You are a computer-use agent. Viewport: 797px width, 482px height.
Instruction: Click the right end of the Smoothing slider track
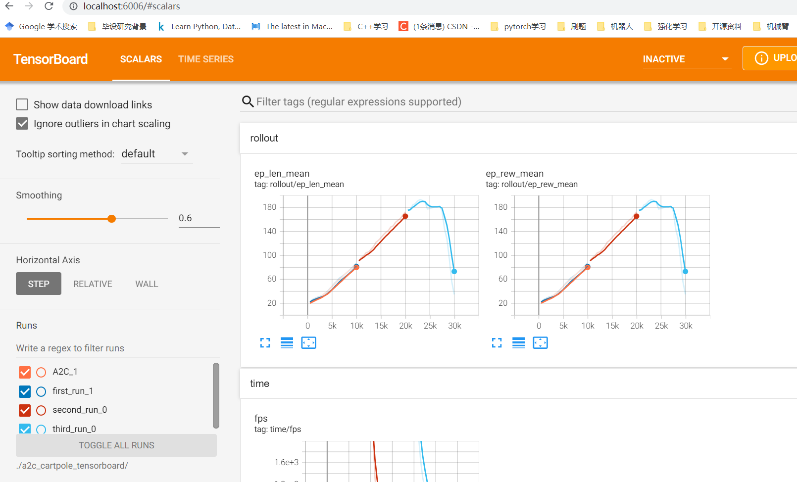(x=166, y=219)
